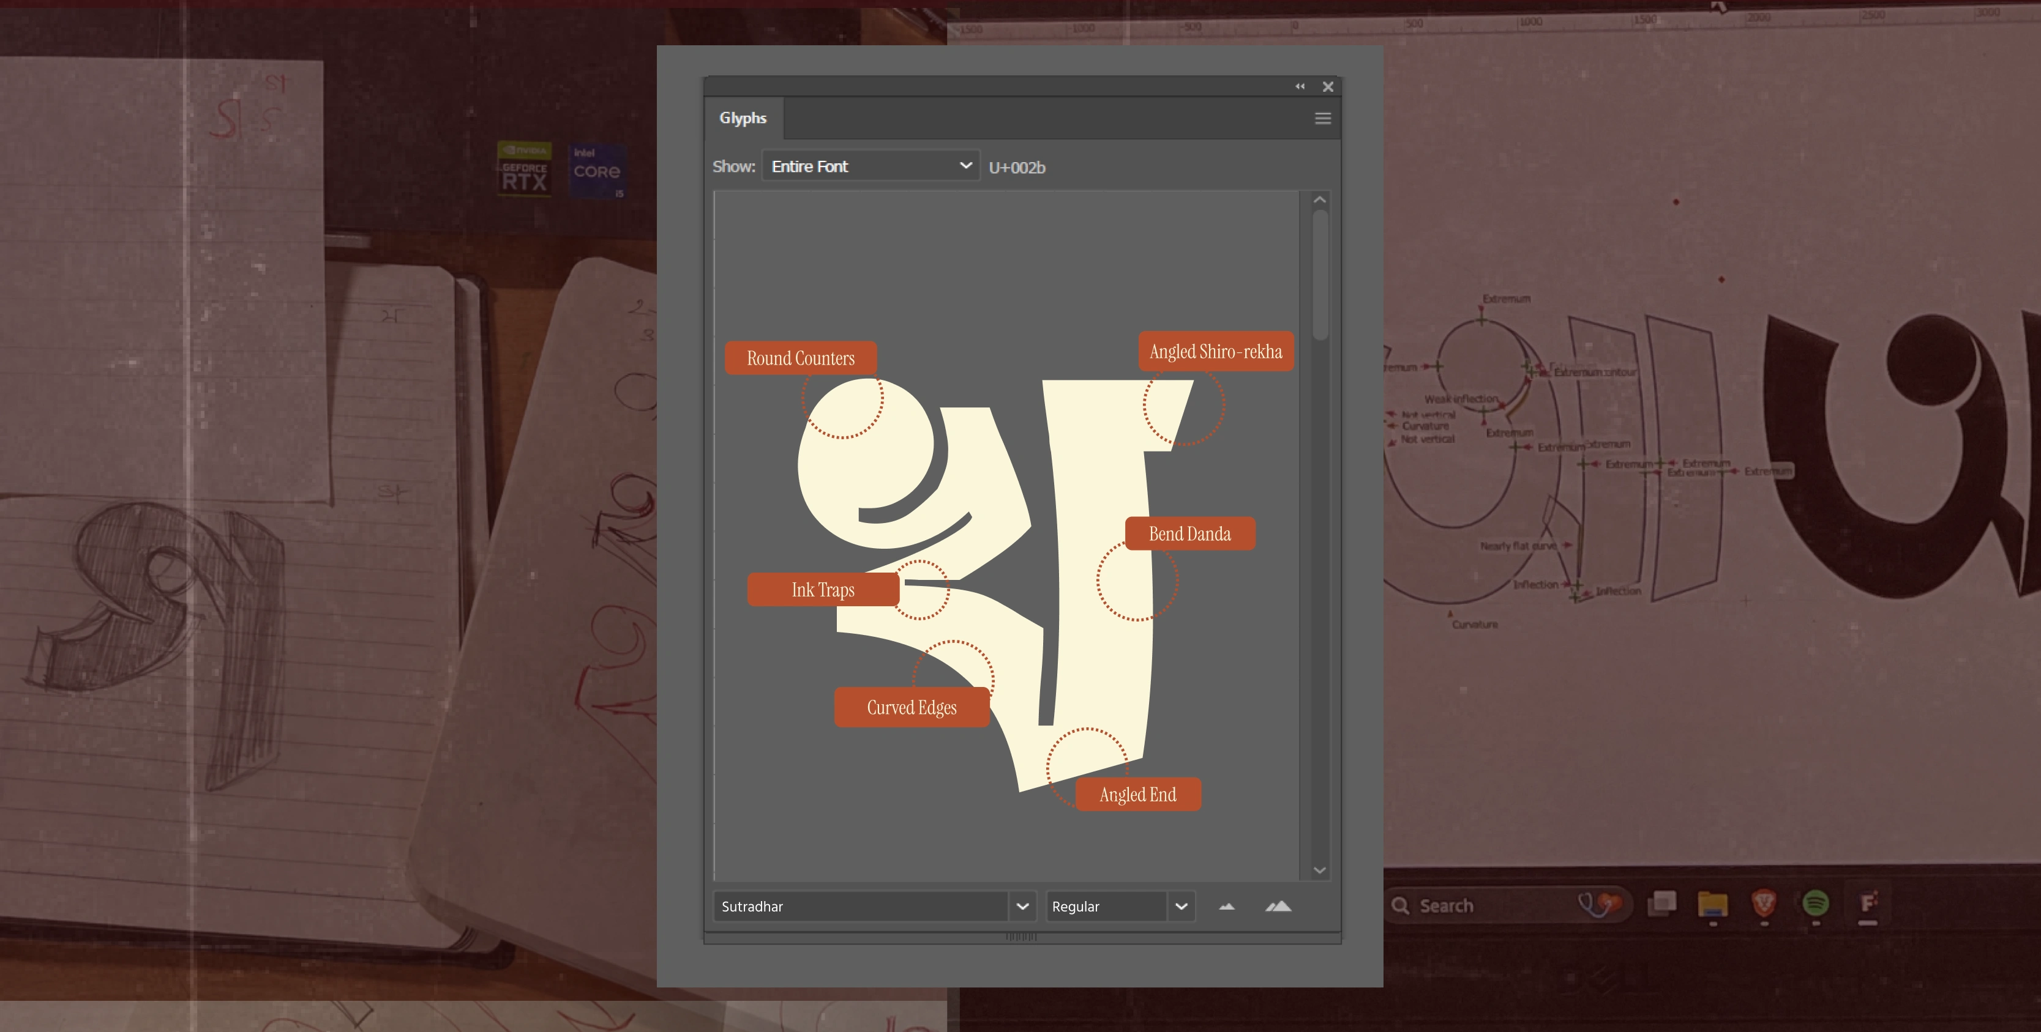
Task: Open the Regular font style dropdown arrow
Action: pos(1180,906)
